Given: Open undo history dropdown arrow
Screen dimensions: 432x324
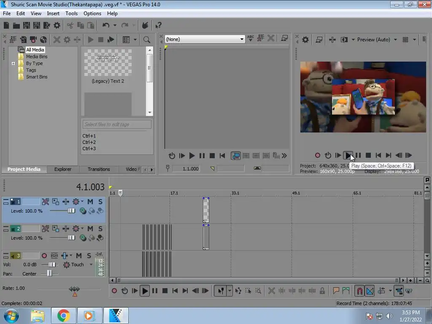Looking at the screenshot, I should (115, 25).
